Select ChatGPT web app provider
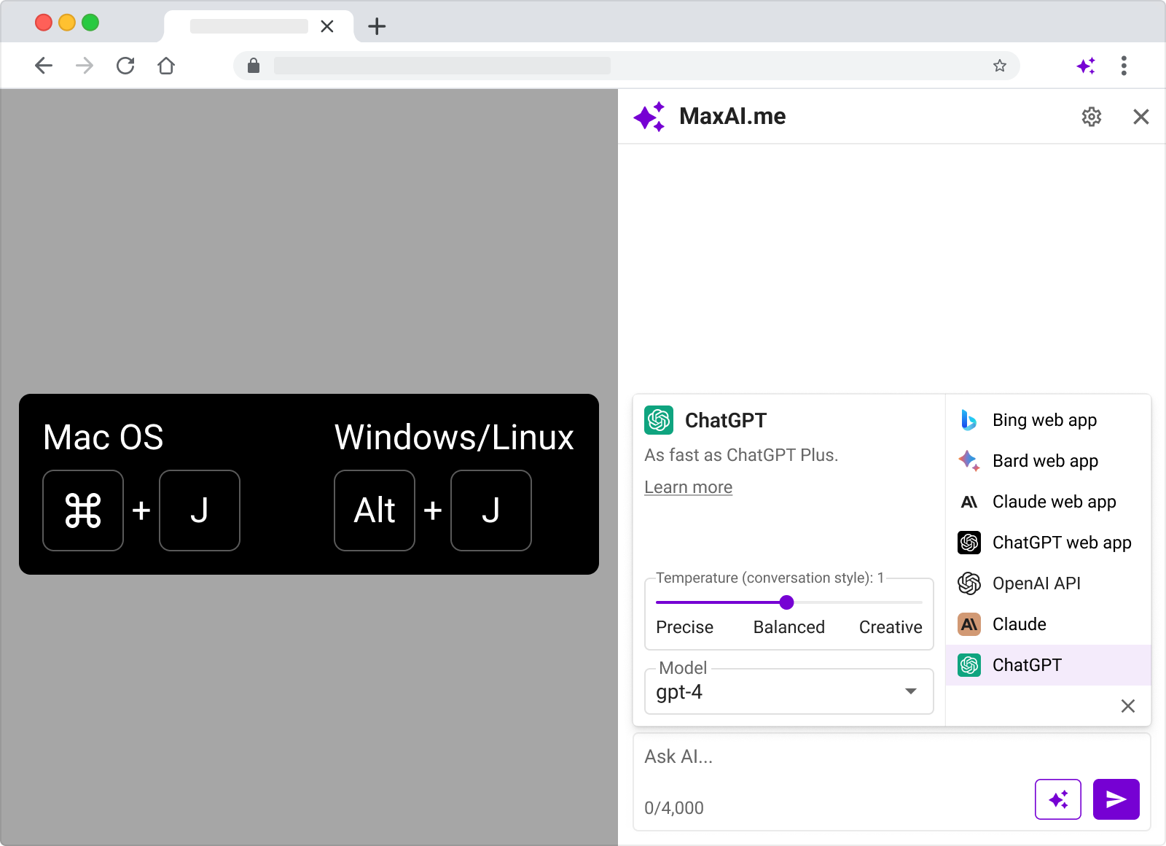 click(1049, 543)
